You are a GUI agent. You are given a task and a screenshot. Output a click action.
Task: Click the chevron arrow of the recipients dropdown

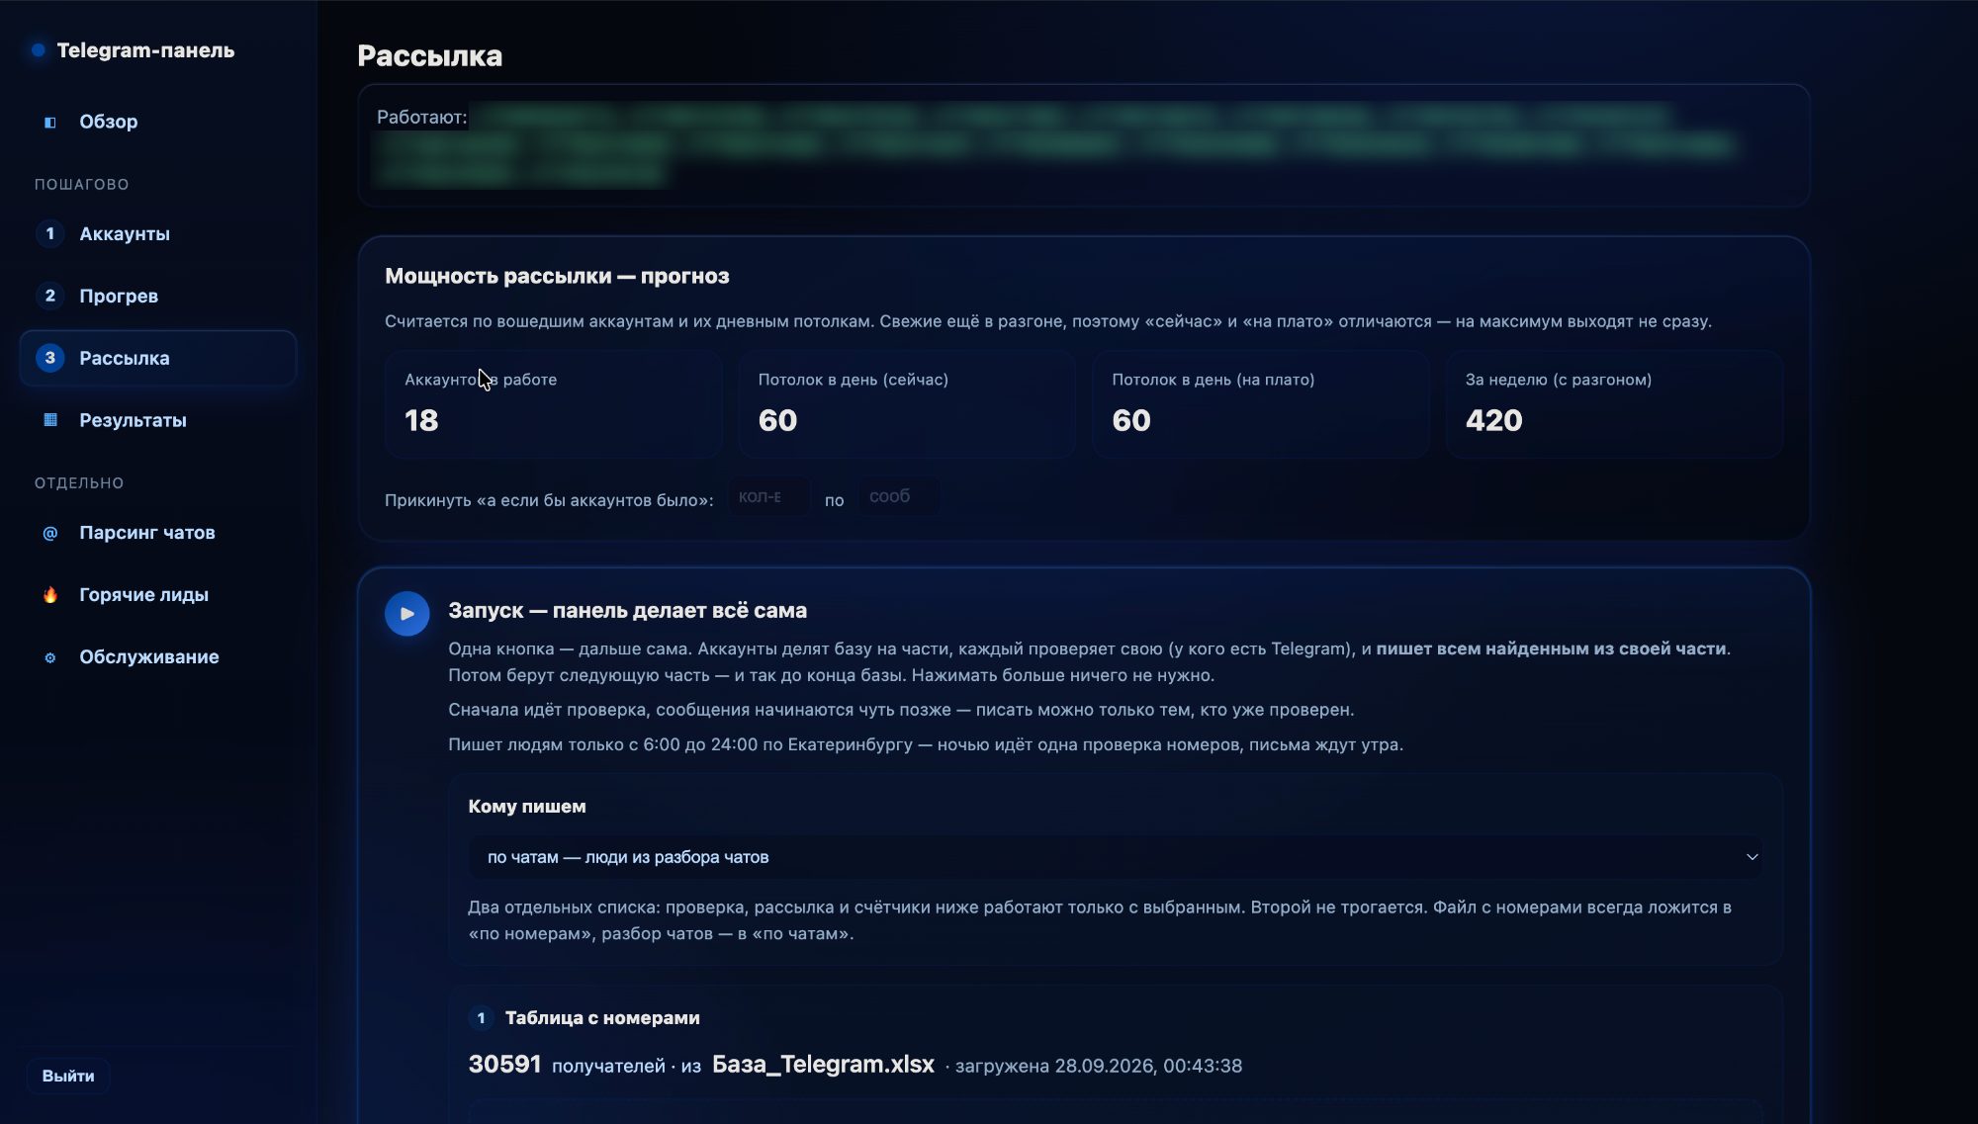[x=1752, y=857]
